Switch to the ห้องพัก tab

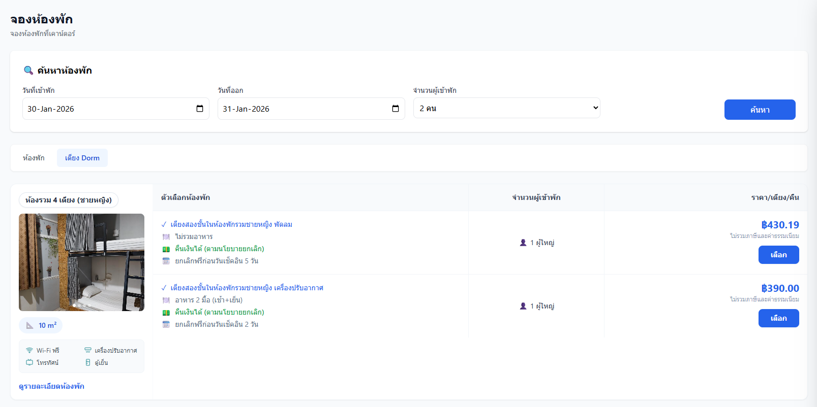34,158
